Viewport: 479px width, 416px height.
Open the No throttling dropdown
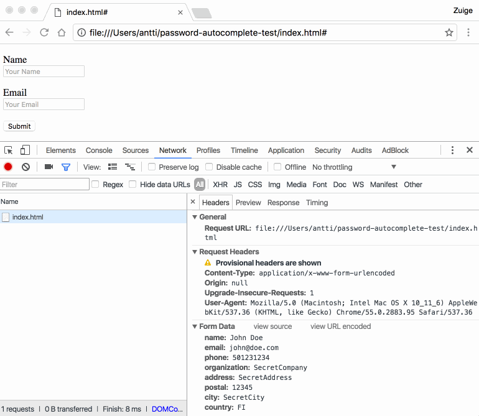tap(354, 167)
